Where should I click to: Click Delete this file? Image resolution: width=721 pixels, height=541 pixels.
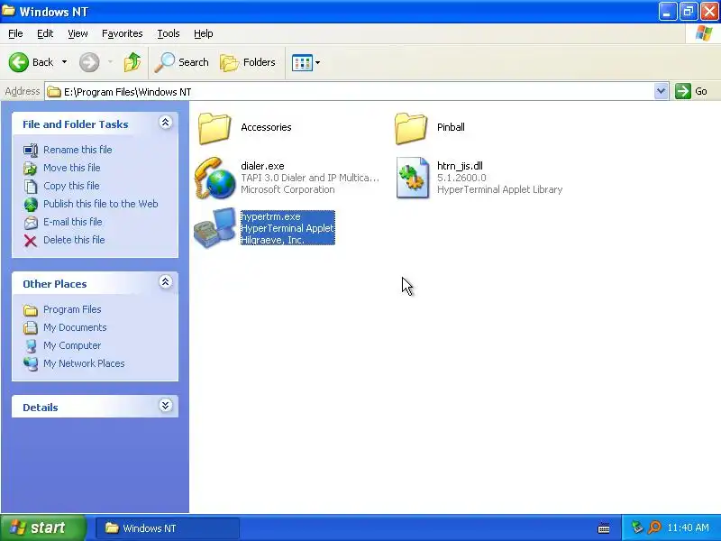pos(74,240)
